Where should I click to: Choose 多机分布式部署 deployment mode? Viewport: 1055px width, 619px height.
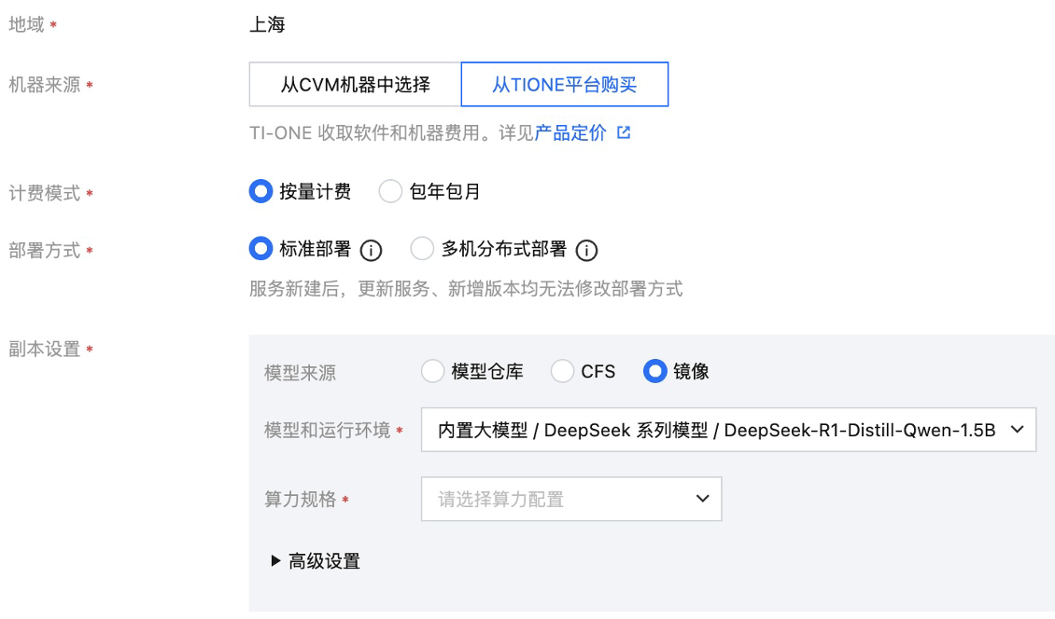tap(422, 249)
